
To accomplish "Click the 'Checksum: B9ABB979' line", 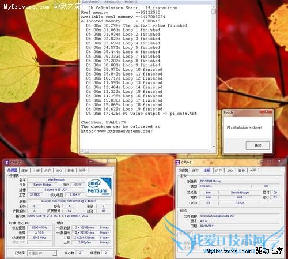I will click(x=103, y=122).
